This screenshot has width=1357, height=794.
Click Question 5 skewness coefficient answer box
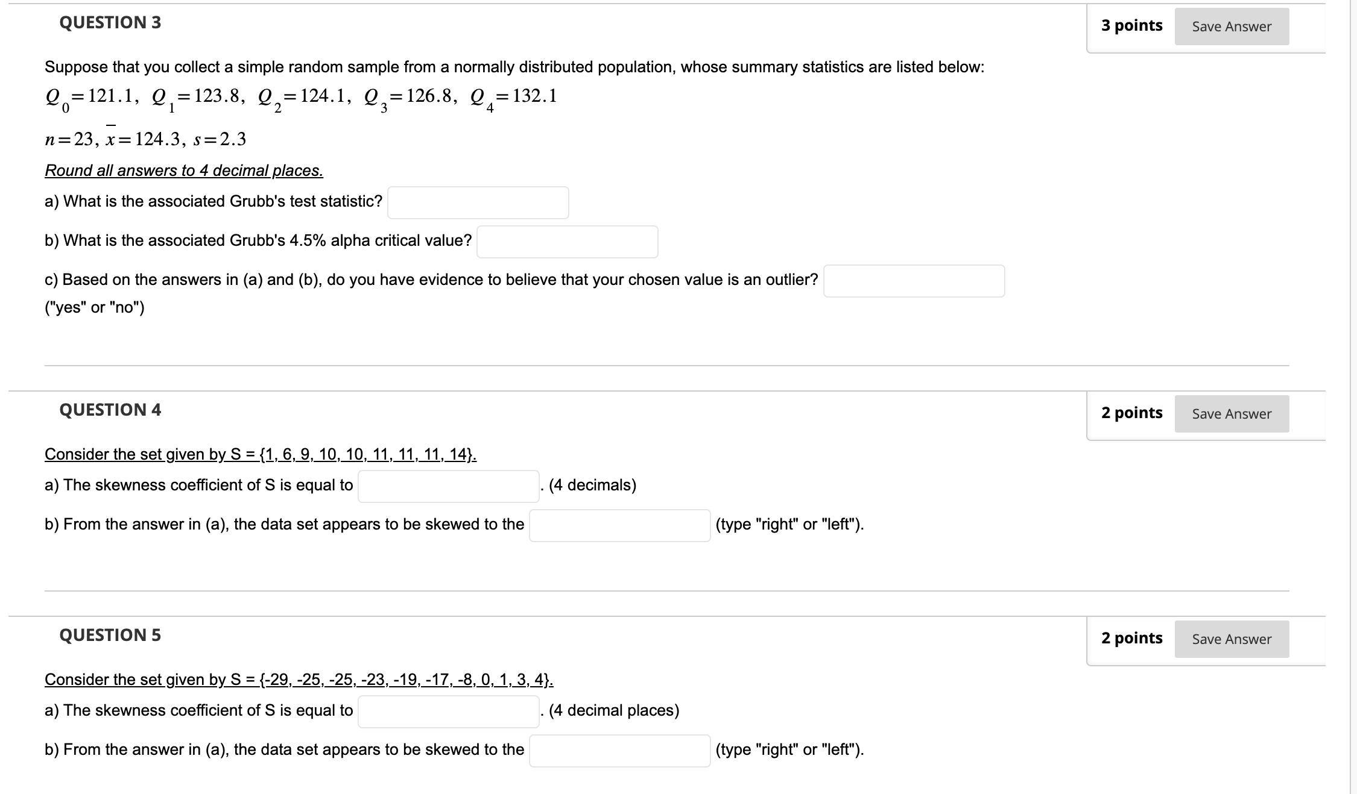click(x=448, y=711)
